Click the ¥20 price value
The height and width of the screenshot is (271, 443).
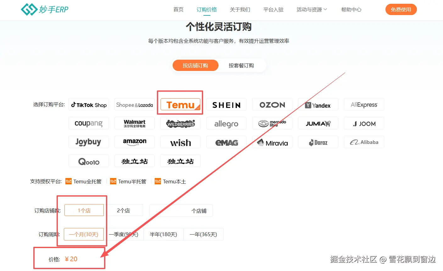coord(71,259)
